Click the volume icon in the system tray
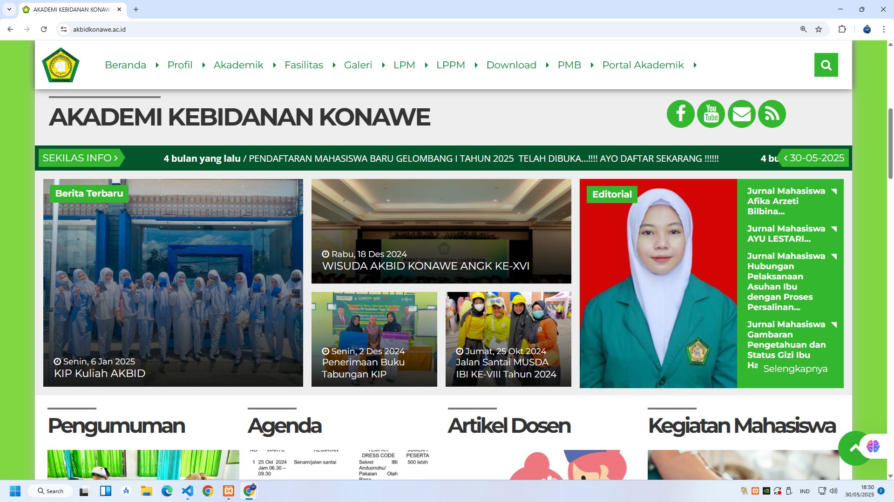 pyautogui.click(x=833, y=491)
